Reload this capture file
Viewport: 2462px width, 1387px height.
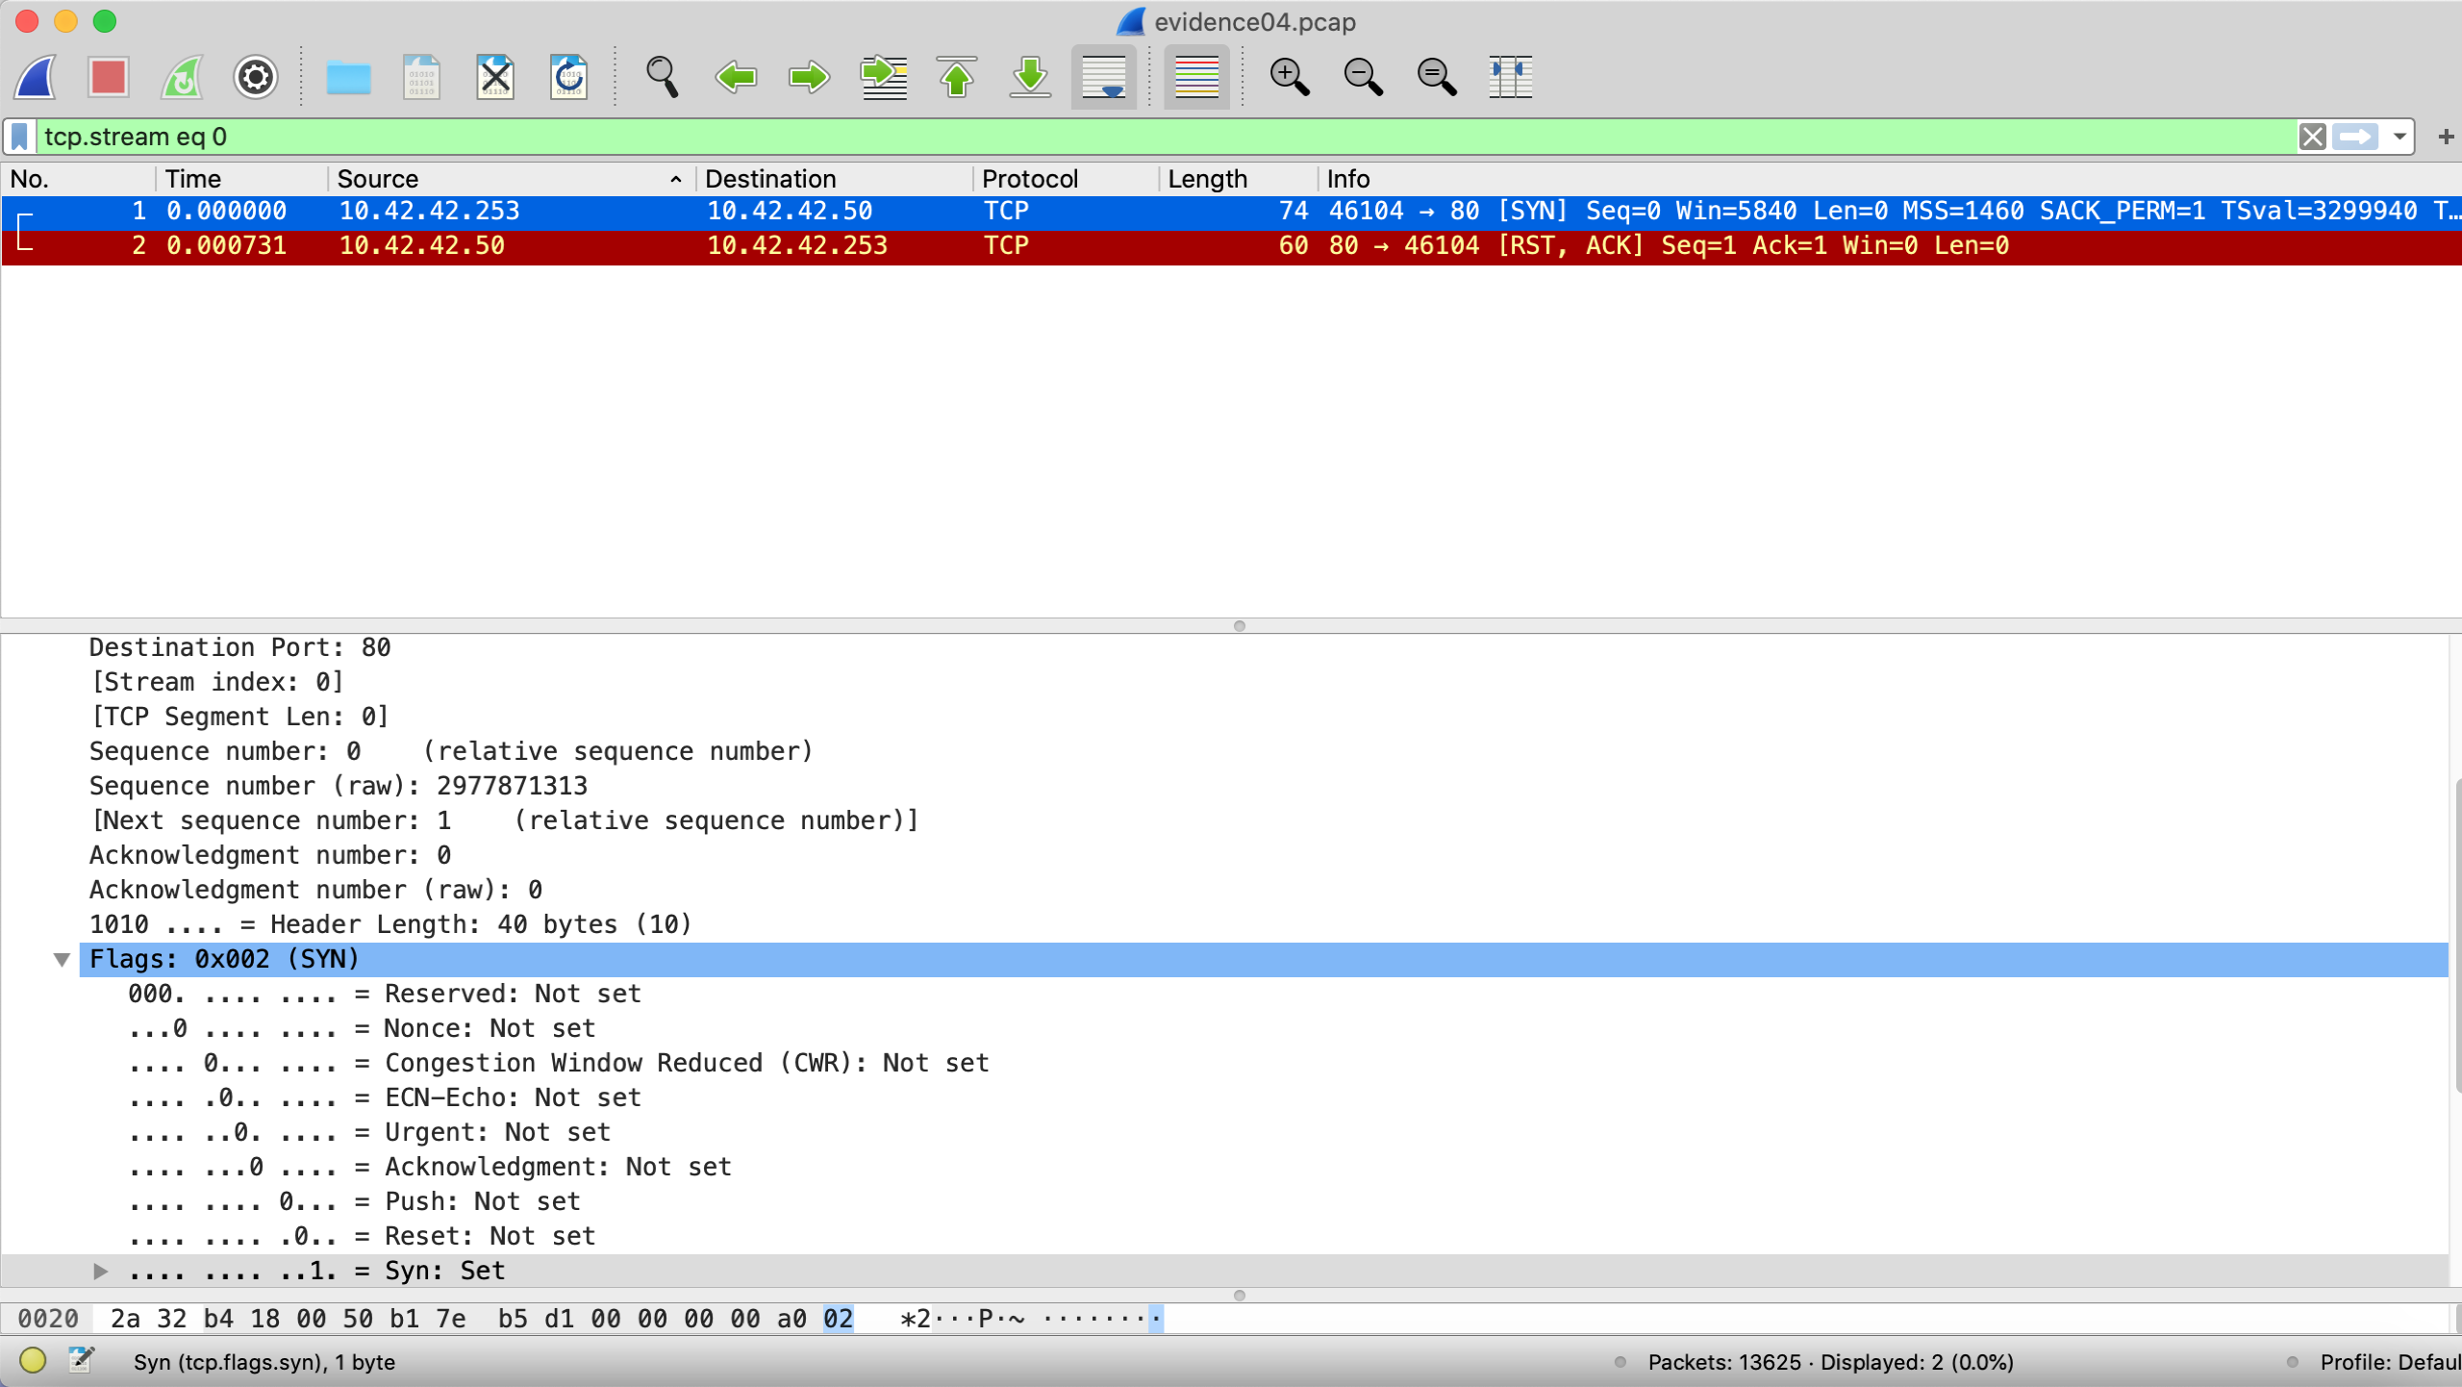[568, 77]
